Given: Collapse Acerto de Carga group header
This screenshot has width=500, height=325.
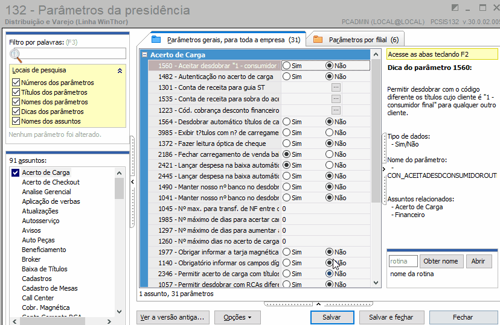Looking at the screenshot, I should 144,55.
